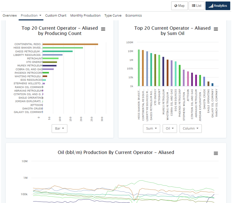Click the PHOENIX PETROCORP column in Sum Oil chart
This screenshot has width=232, height=203.
pyautogui.click(x=180, y=75)
